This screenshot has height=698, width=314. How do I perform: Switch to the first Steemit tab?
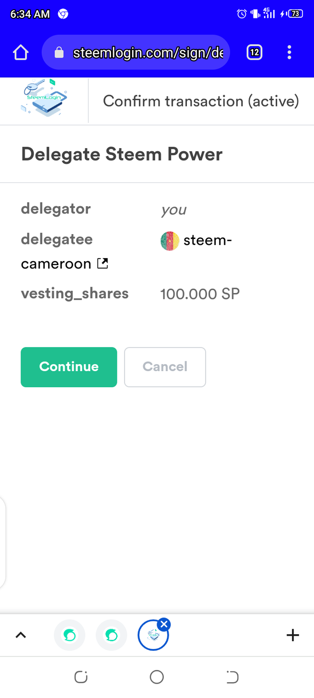point(69,635)
